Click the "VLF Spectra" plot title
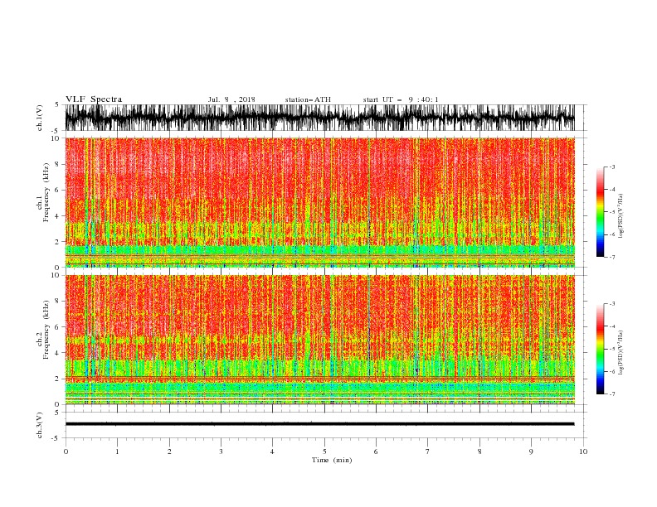Viewport: 657px width, 507px height. 94,99
